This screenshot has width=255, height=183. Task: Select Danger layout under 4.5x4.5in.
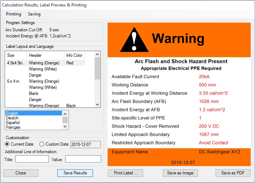pyautogui.click(x=35, y=75)
